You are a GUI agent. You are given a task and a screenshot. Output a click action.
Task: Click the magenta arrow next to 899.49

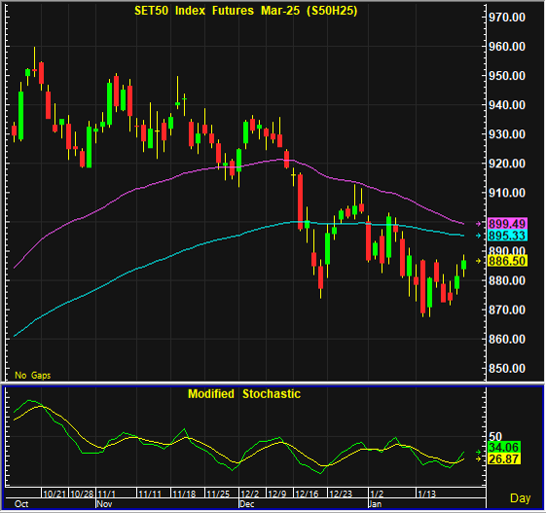click(479, 224)
